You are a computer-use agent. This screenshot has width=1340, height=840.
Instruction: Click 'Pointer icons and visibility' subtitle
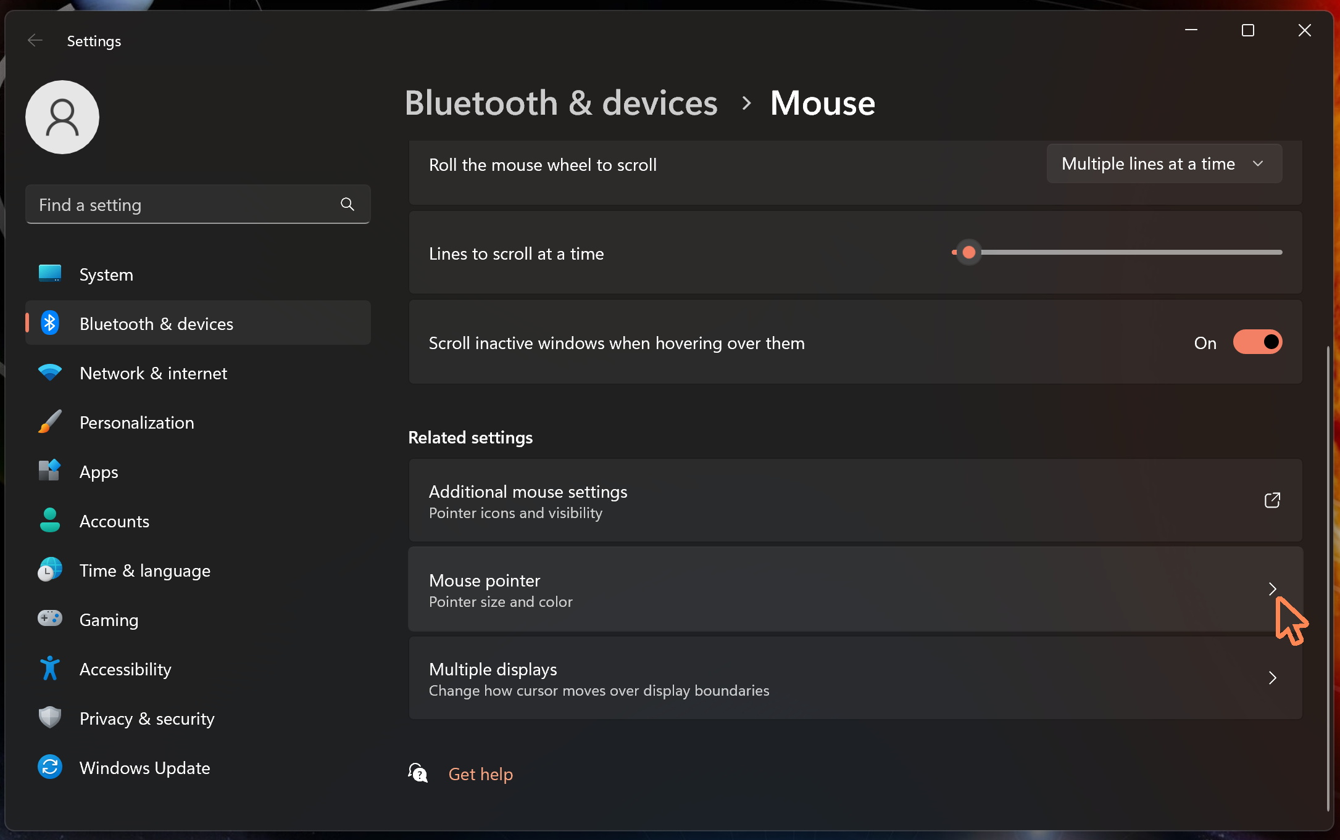515,513
